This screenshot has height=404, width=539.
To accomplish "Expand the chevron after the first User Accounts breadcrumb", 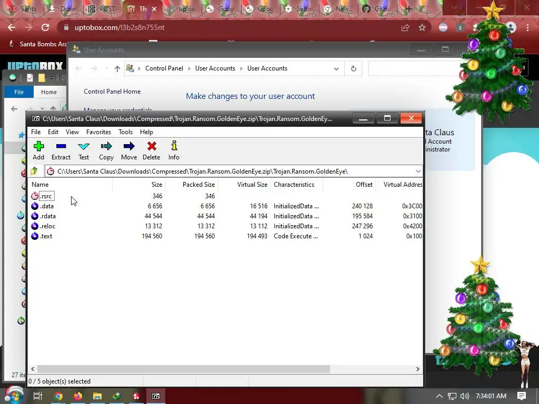I will (x=241, y=68).
